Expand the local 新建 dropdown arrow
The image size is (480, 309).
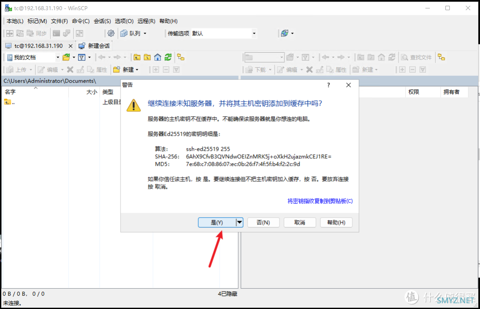(137, 70)
